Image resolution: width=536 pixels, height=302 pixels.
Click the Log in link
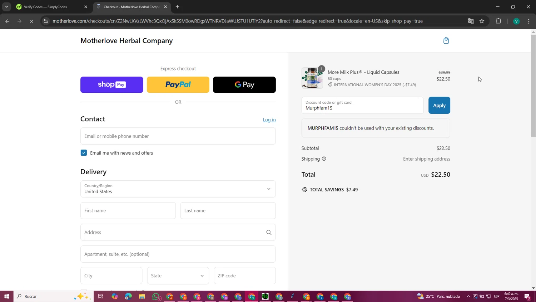pyautogui.click(x=269, y=120)
